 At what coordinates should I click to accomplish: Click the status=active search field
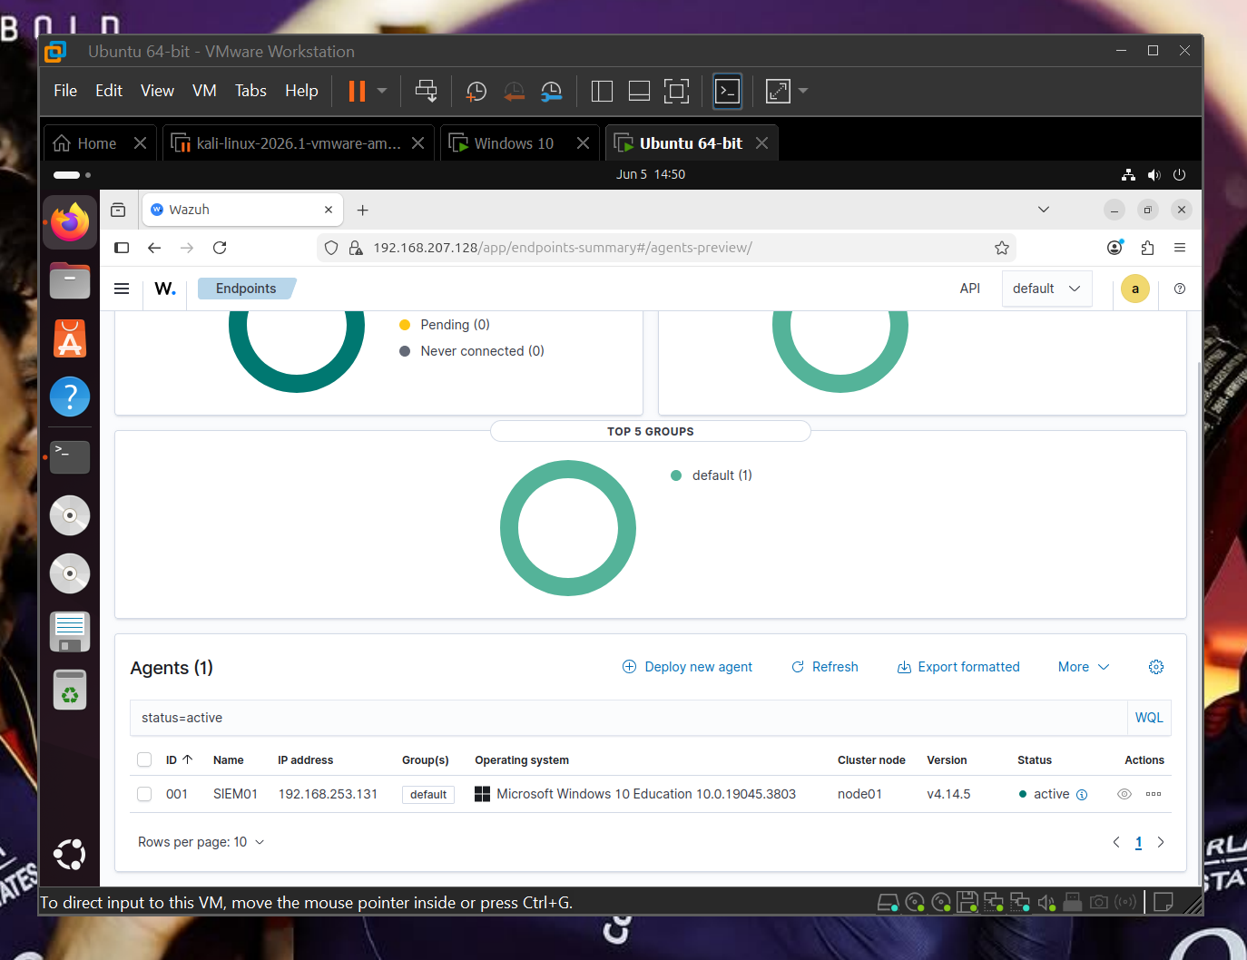(x=628, y=718)
